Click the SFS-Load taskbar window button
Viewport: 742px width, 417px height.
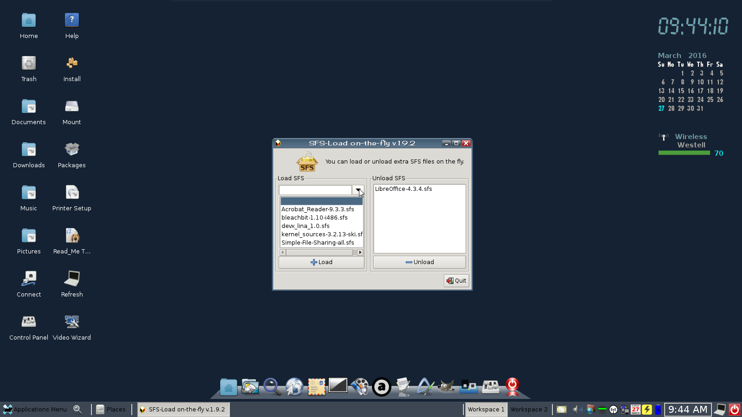coord(183,409)
